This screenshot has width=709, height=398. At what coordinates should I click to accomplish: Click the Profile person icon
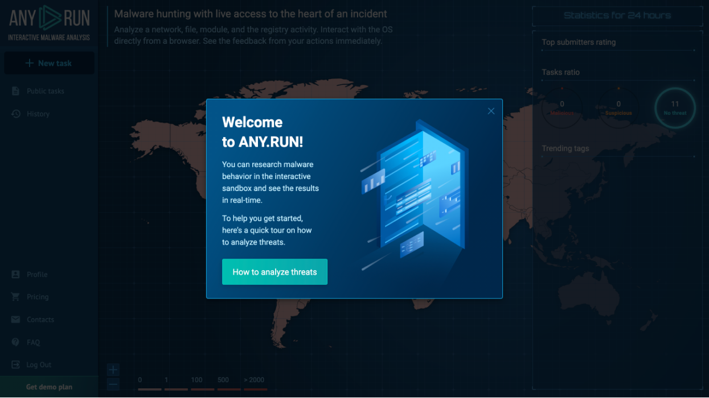pyautogui.click(x=16, y=274)
